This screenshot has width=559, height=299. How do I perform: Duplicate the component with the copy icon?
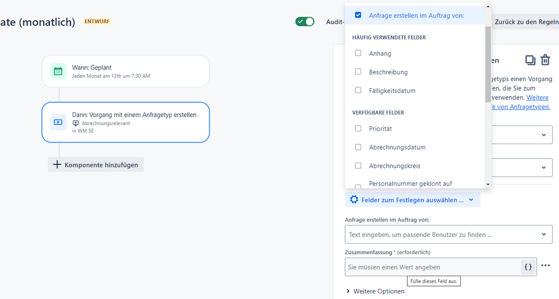point(530,60)
